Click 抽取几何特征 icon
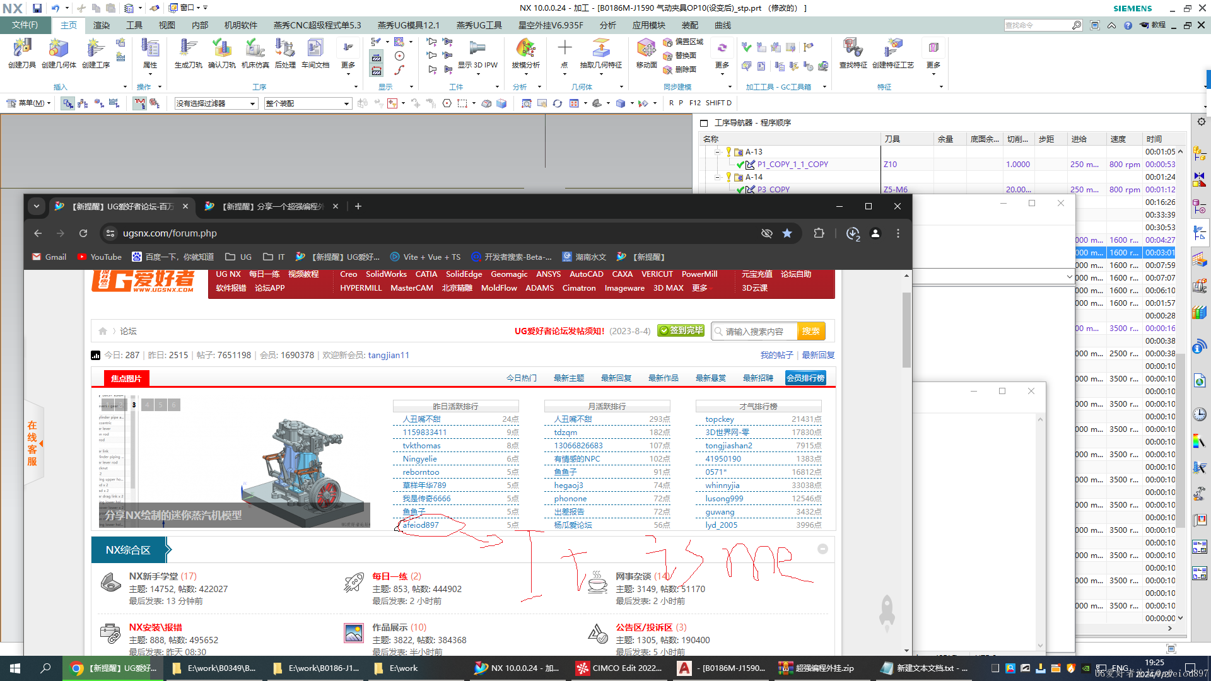 (x=600, y=53)
